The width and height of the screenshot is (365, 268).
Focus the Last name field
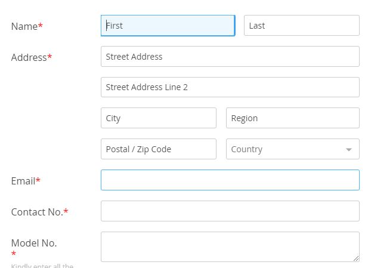(301, 26)
